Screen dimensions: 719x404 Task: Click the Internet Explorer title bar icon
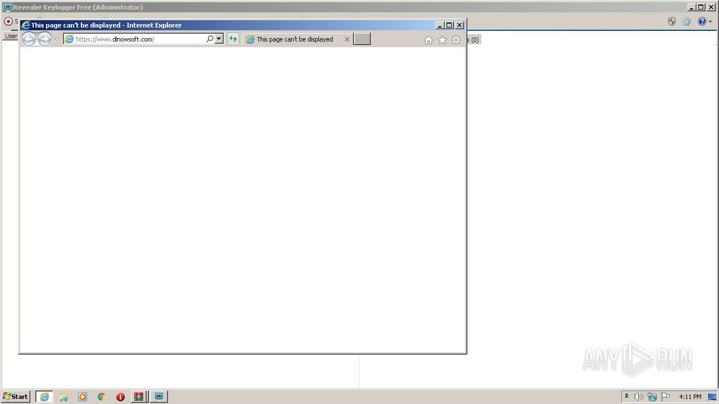(x=25, y=25)
